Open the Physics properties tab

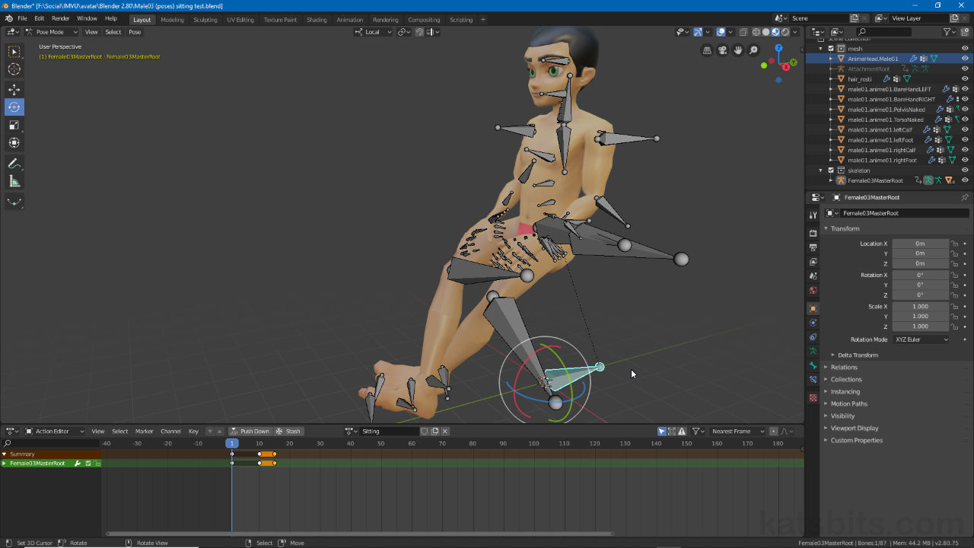(813, 323)
